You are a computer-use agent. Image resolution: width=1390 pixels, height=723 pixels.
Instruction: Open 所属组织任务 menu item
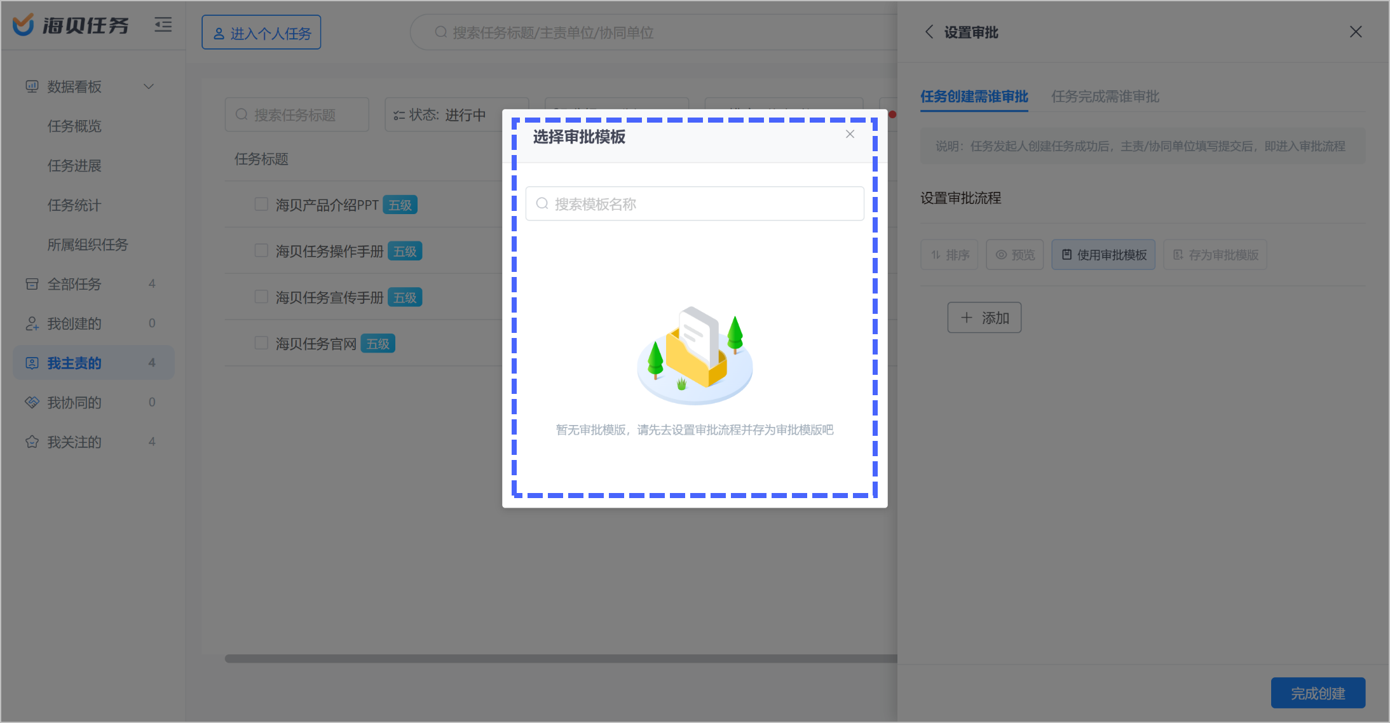pos(88,244)
